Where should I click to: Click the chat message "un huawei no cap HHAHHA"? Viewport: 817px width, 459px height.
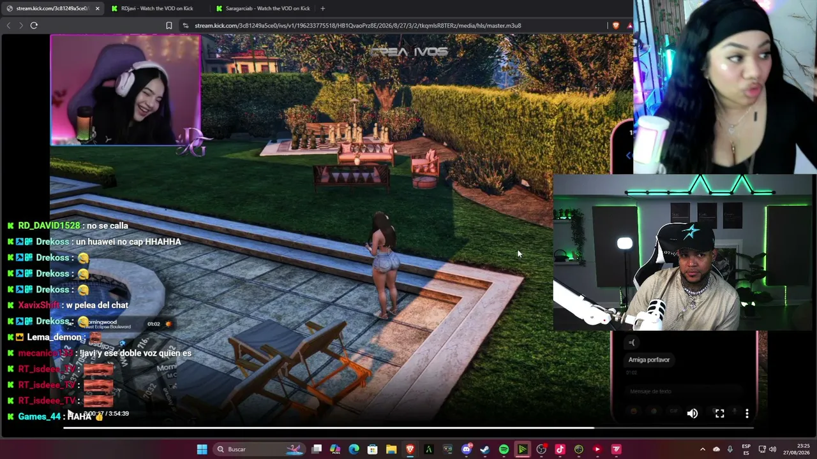click(x=128, y=242)
